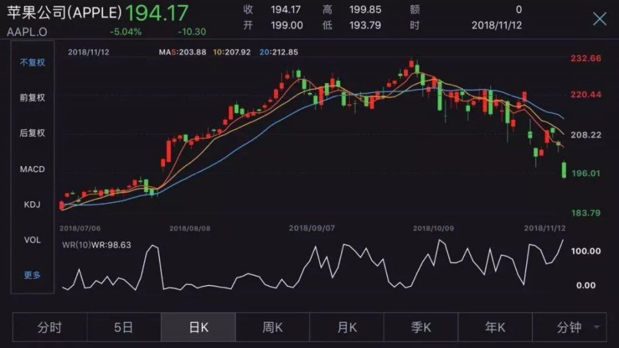Click the MA10 207.92 legend value

pos(231,52)
